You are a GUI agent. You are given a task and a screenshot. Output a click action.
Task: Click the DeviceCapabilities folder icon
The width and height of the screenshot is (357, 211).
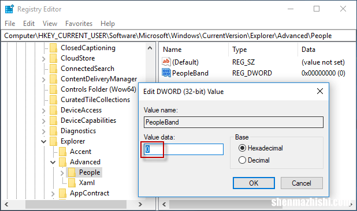pyautogui.click(x=54, y=120)
